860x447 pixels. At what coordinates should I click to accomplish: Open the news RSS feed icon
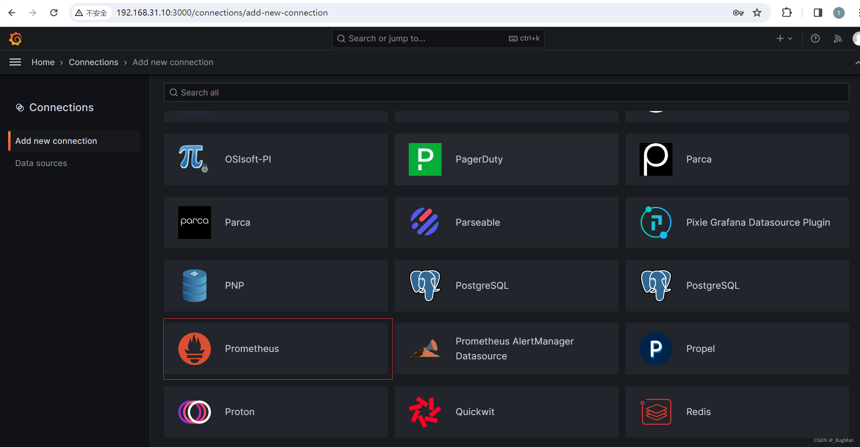coord(837,39)
